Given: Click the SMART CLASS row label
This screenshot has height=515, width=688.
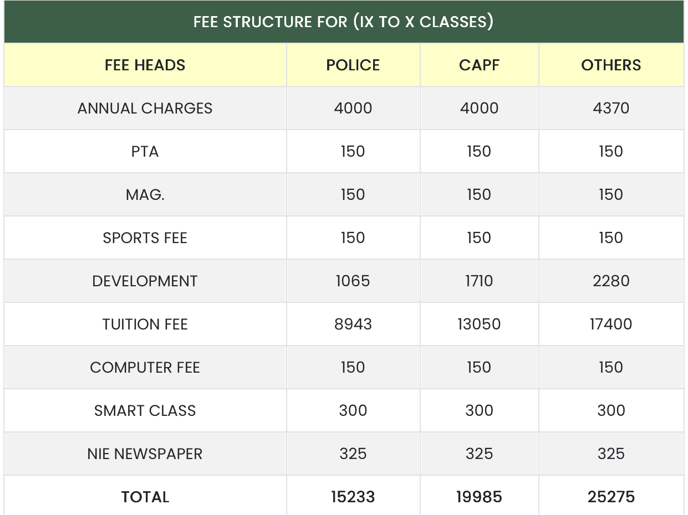Looking at the screenshot, I should tap(145, 410).
